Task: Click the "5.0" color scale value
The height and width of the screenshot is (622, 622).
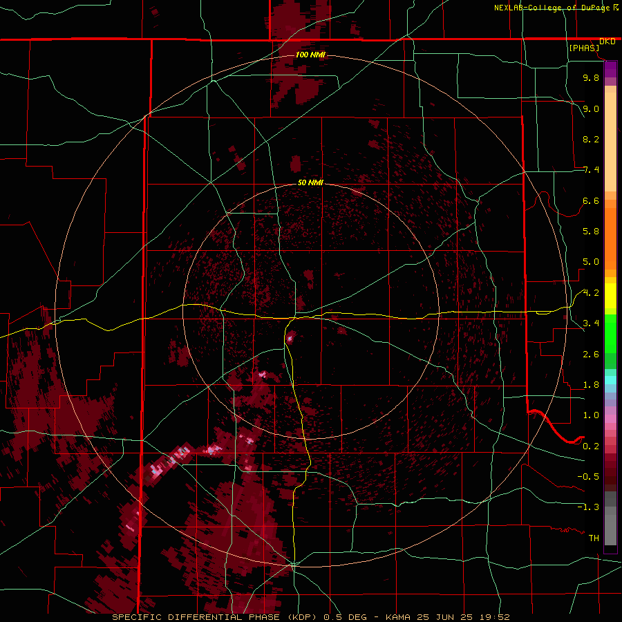Action: 591,262
